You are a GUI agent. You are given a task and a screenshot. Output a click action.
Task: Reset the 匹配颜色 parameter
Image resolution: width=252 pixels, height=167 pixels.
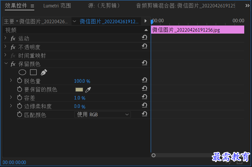[145, 114]
